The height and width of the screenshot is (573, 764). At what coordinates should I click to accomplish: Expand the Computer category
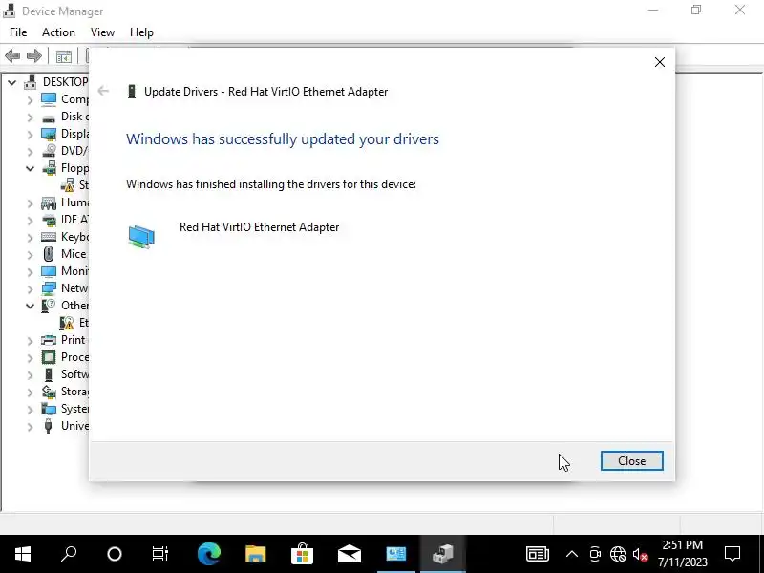coord(31,100)
